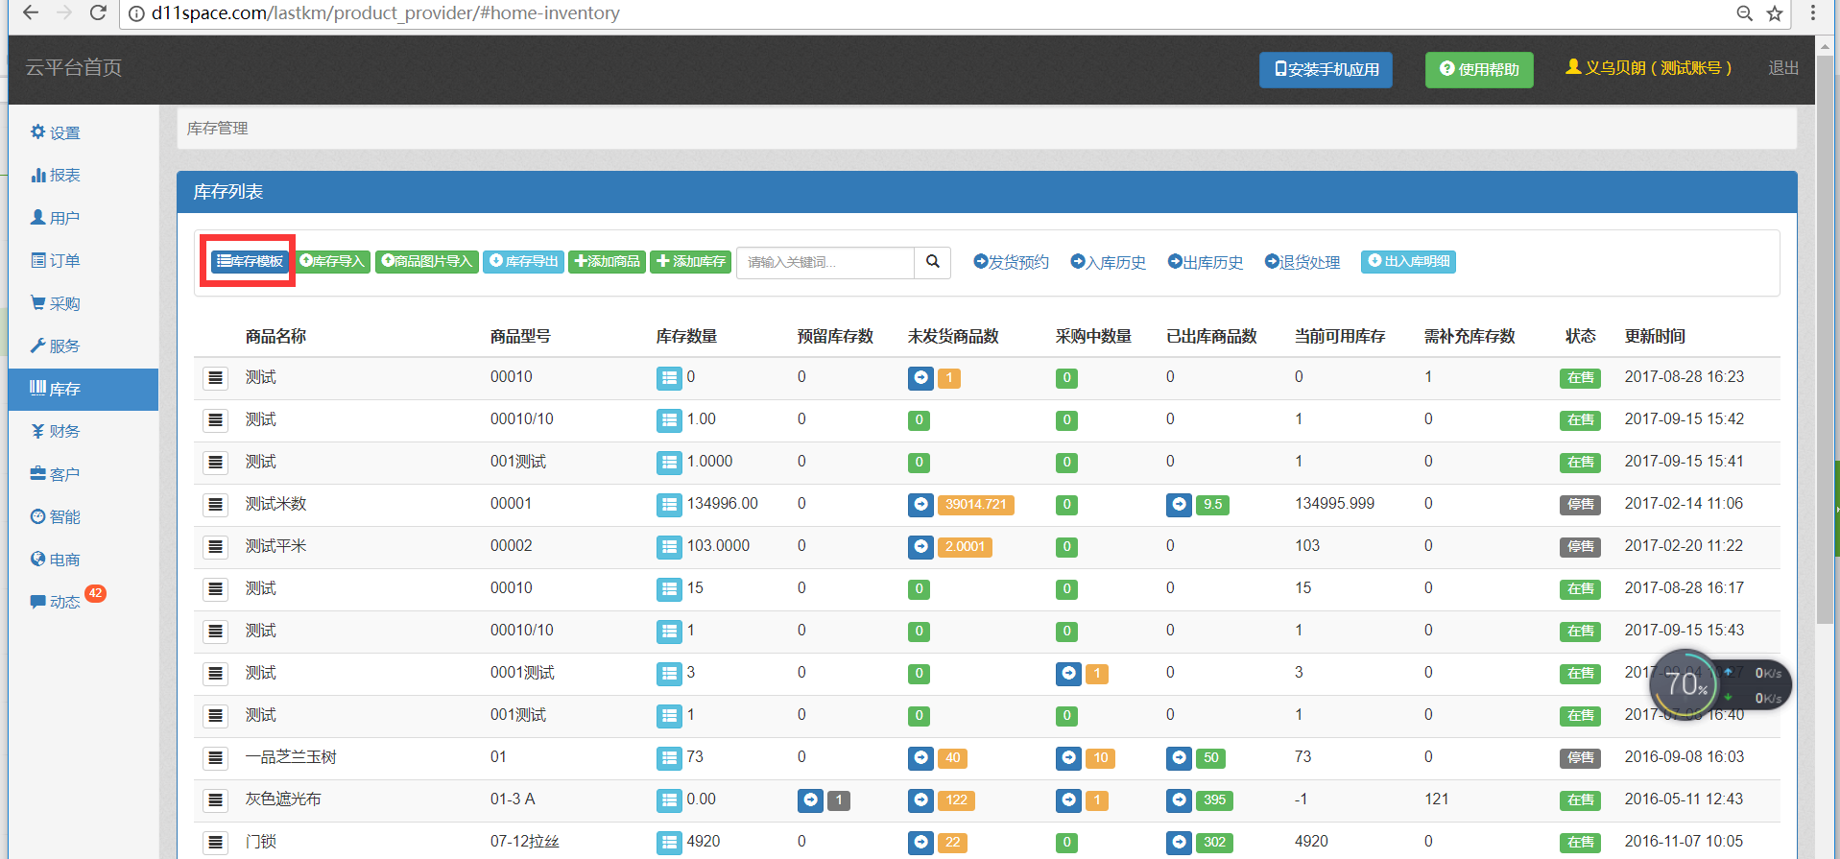The width and height of the screenshot is (1840, 859).
Task: Click 退出 to log out
Action: point(1783,68)
